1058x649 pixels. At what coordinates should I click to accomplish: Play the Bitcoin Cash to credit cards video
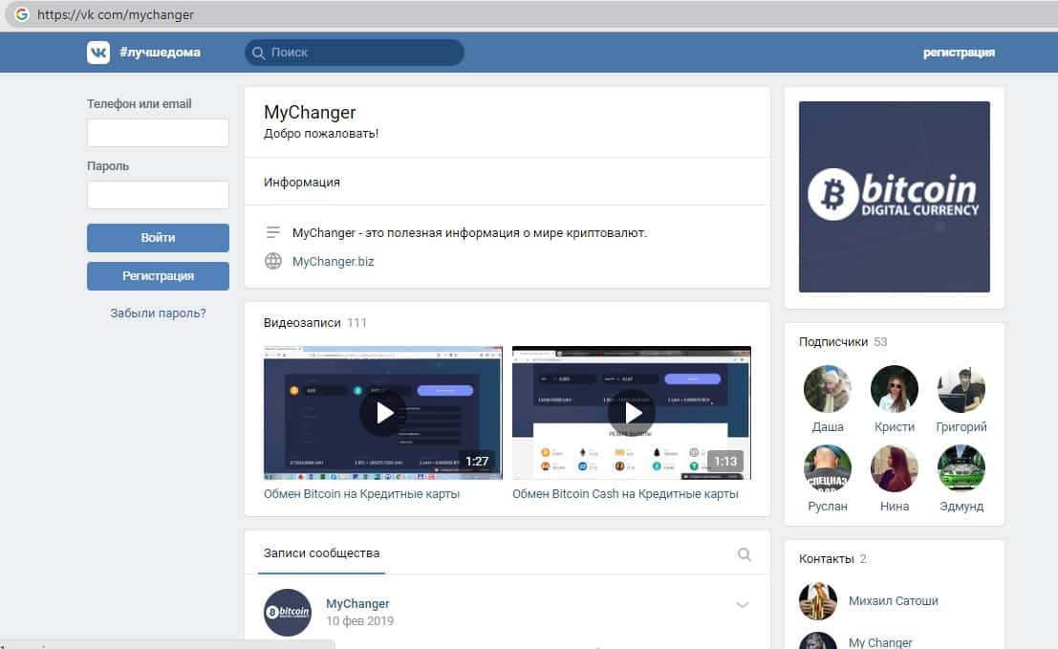[632, 413]
